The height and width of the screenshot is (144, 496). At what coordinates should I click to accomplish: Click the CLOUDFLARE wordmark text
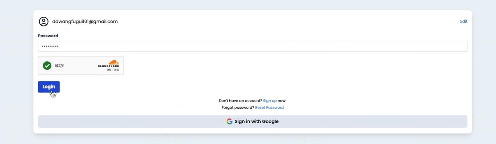click(x=108, y=66)
